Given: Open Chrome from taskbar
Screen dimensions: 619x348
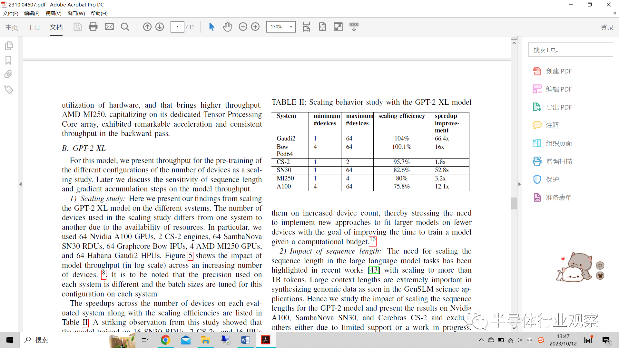Looking at the screenshot, I should click(x=165, y=340).
